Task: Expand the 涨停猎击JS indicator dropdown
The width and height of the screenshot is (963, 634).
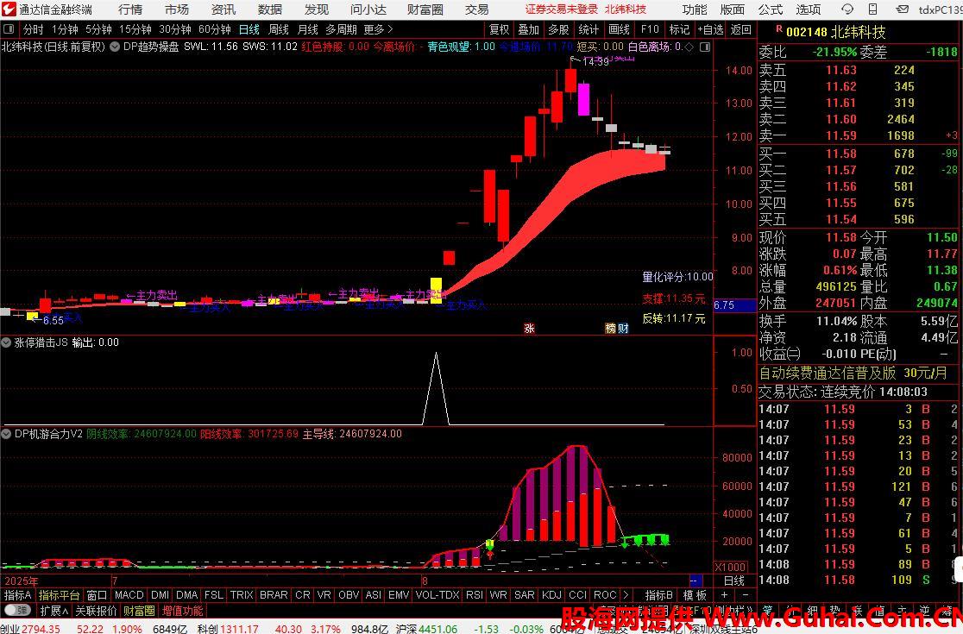Action: click(x=6, y=342)
